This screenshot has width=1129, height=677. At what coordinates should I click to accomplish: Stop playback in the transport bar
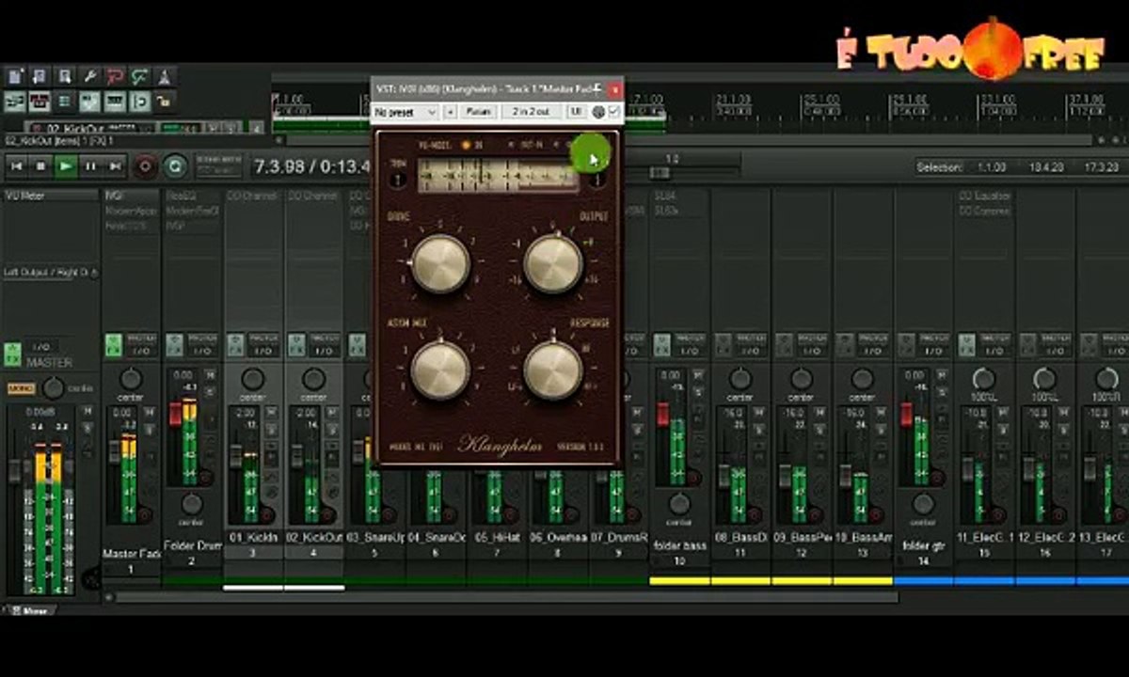pyautogui.click(x=40, y=166)
